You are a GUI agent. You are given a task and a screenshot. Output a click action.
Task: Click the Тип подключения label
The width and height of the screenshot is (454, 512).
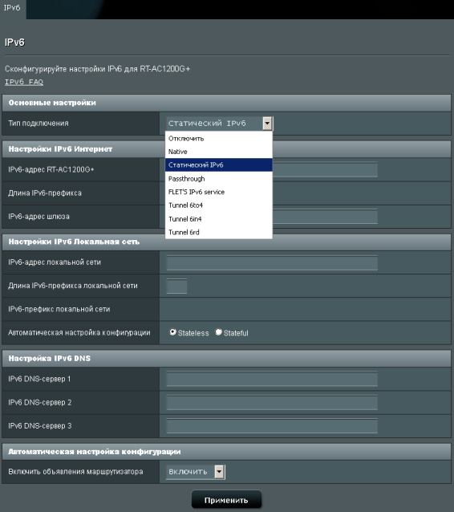(39, 124)
